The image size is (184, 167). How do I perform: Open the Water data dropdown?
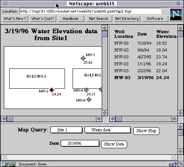(x=108, y=130)
